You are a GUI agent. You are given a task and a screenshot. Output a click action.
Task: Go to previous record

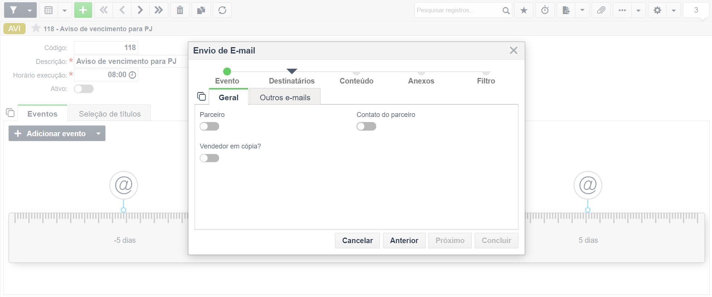[x=122, y=10]
